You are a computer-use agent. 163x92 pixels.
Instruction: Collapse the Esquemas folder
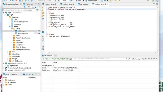8,17
